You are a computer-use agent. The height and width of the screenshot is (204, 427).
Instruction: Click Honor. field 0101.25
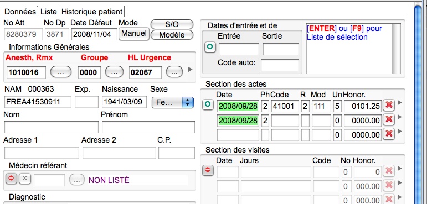coord(362,106)
